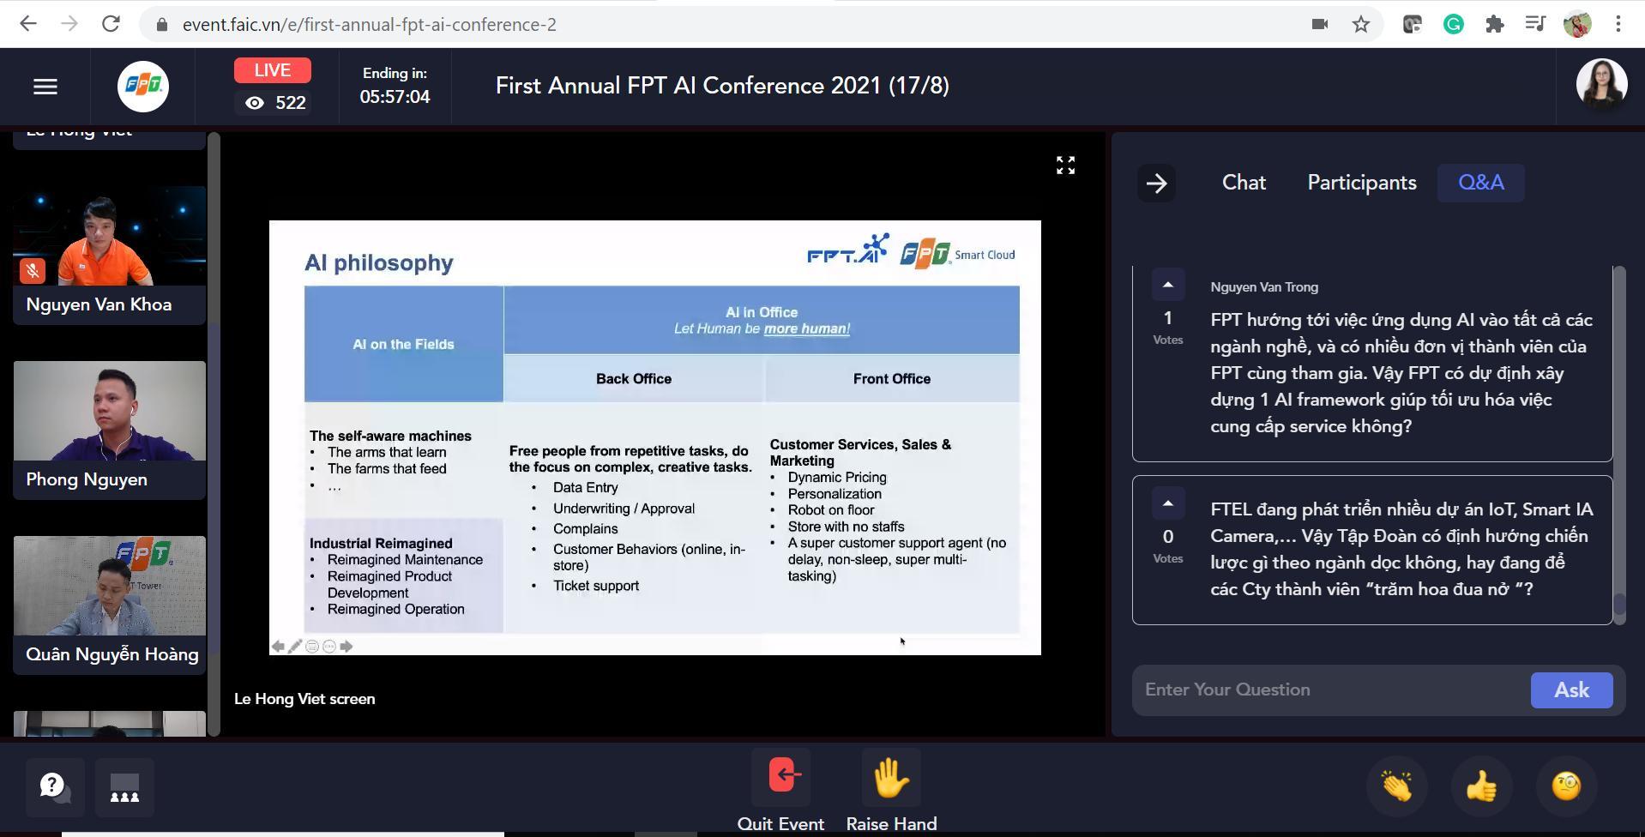Open Chrome profile avatar
The height and width of the screenshot is (837, 1645).
click(x=1577, y=24)
